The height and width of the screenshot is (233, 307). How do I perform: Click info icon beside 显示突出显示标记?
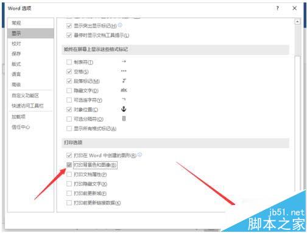click(x=120, y=25)
